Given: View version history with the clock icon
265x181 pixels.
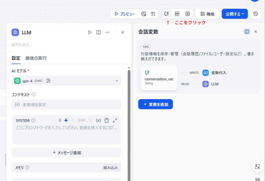Looking at the screenshot, I should (256, 14).
